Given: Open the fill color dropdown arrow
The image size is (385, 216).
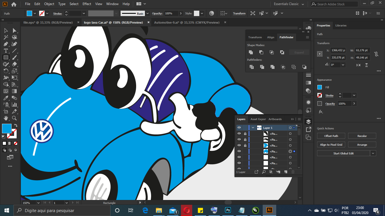Looking at the screenshot, I should coord(35,13).
